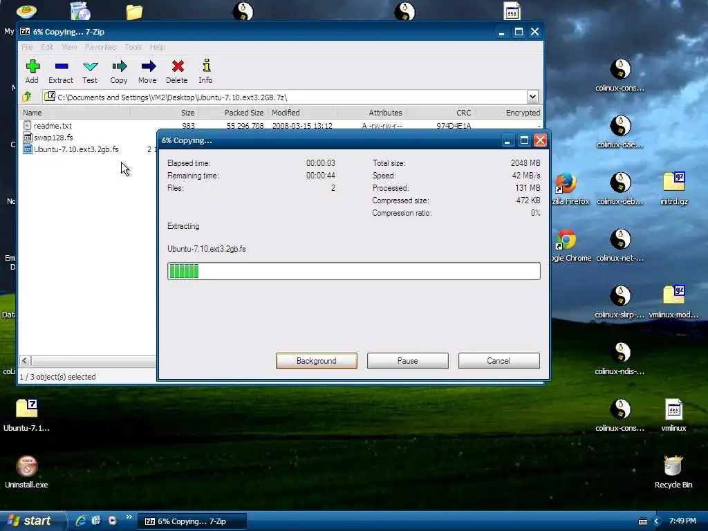Select the Uninstall.exe desktop icon
This screenshot has height=531, width=708.
[x=26, y=472]
